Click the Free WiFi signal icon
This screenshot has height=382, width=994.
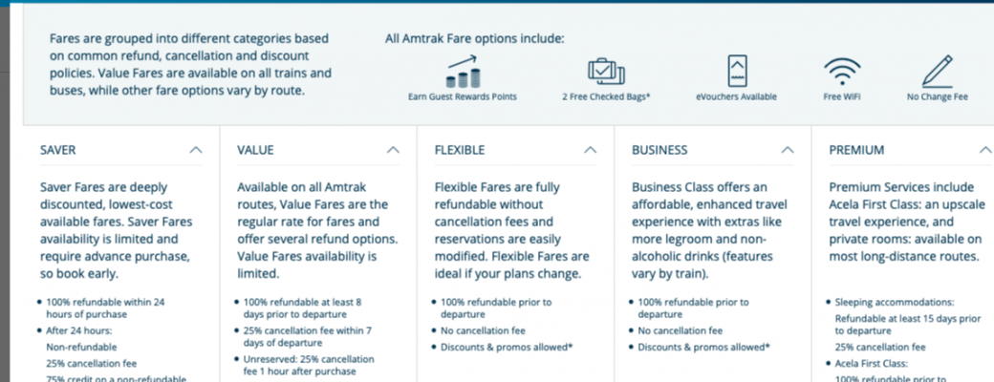tap(842, 71)
